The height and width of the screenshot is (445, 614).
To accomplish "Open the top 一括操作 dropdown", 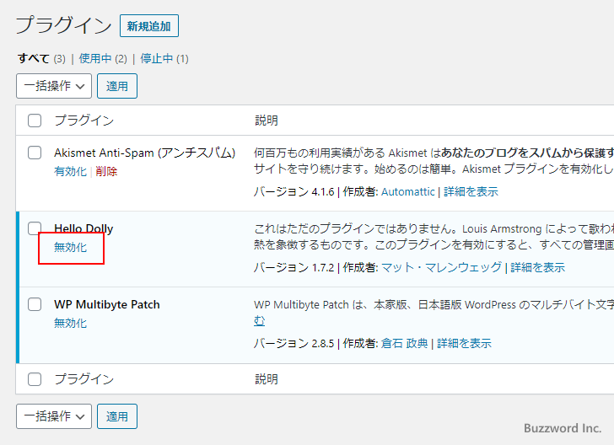I will [54, 86].
